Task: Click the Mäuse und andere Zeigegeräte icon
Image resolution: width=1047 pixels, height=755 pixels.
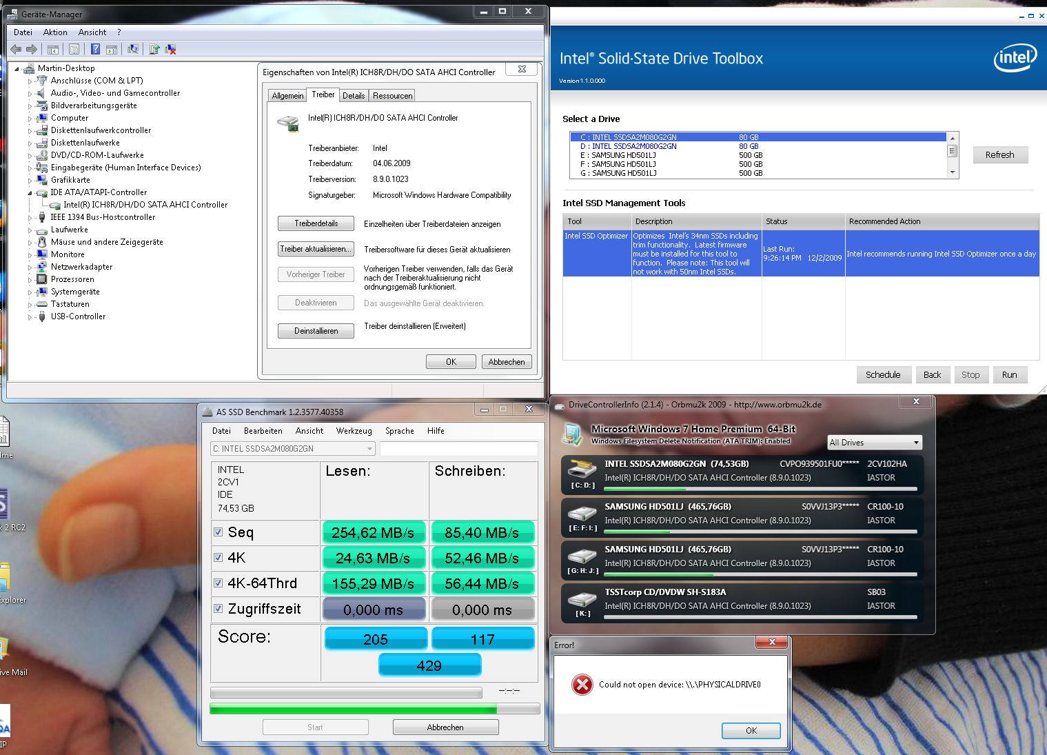Action: (x=41, y=242)
